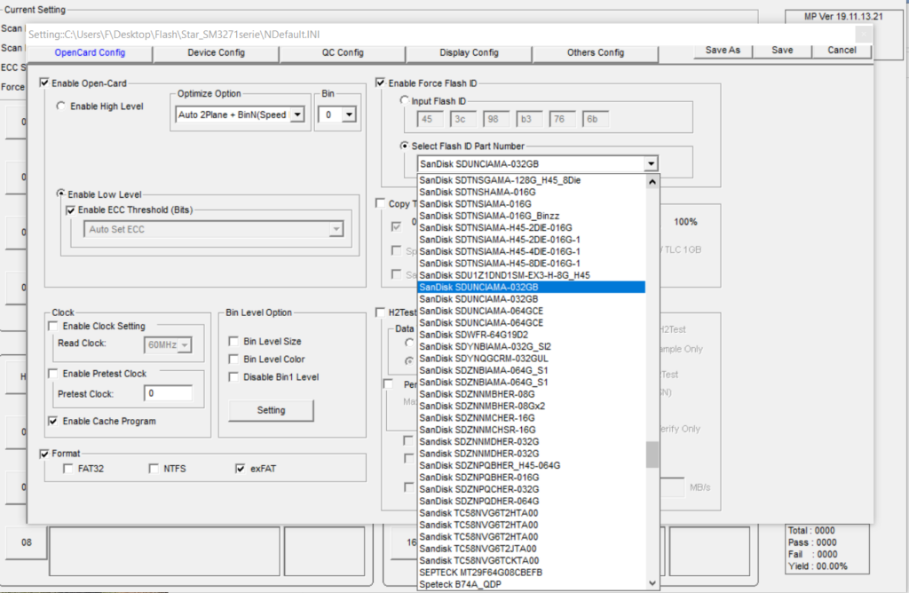Select SanDisk SDTNSGAMA-128G_H45_8Die from list
The height and width of the screenshot is (593, 909).
pos(531,180)
